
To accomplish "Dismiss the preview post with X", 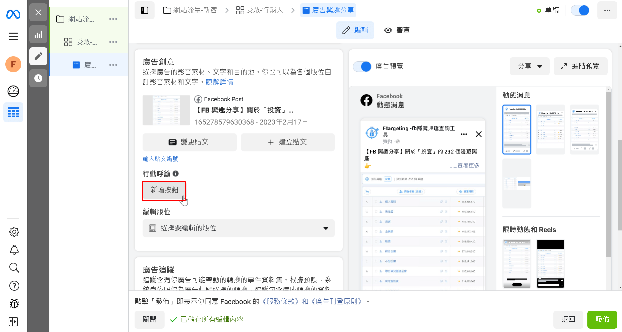I will click(x=479, y=134).
